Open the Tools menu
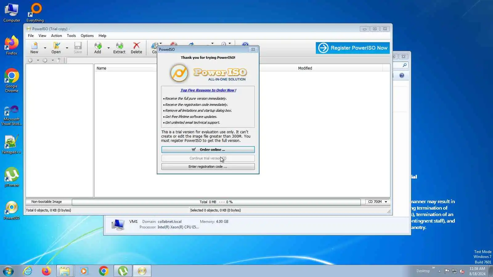The image size is (493, 277). coord(71,36)
